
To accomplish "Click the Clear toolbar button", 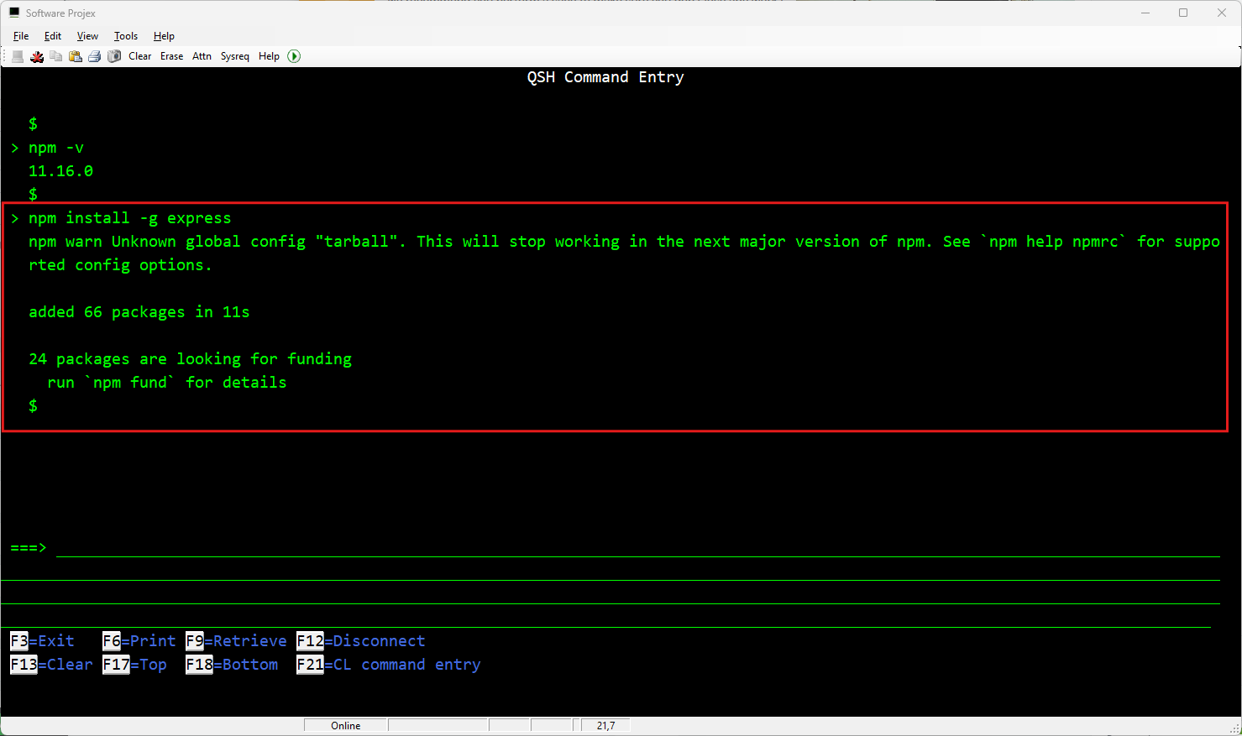I will (x=140, y=56).
